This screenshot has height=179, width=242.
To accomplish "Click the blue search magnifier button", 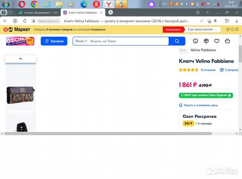I will click(177, 41).
